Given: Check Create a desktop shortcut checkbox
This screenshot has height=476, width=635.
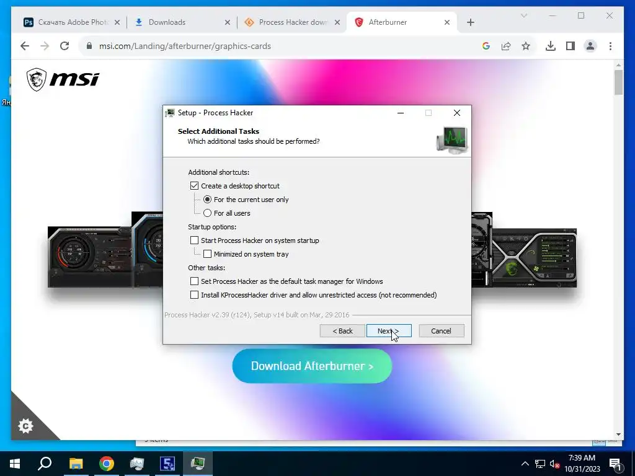Looking at the screenshot, I should click(194, 186).
